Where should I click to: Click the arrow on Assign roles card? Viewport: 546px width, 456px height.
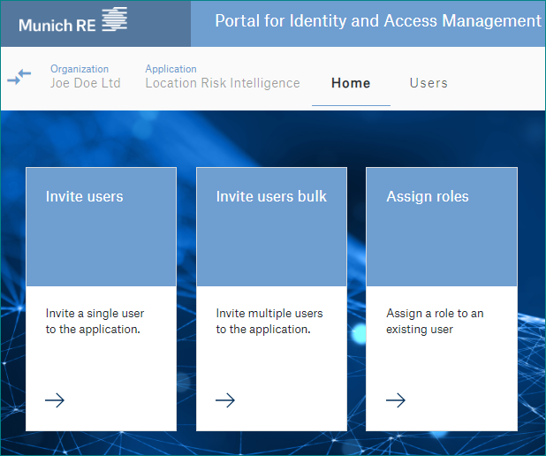[x=396, y=400]
